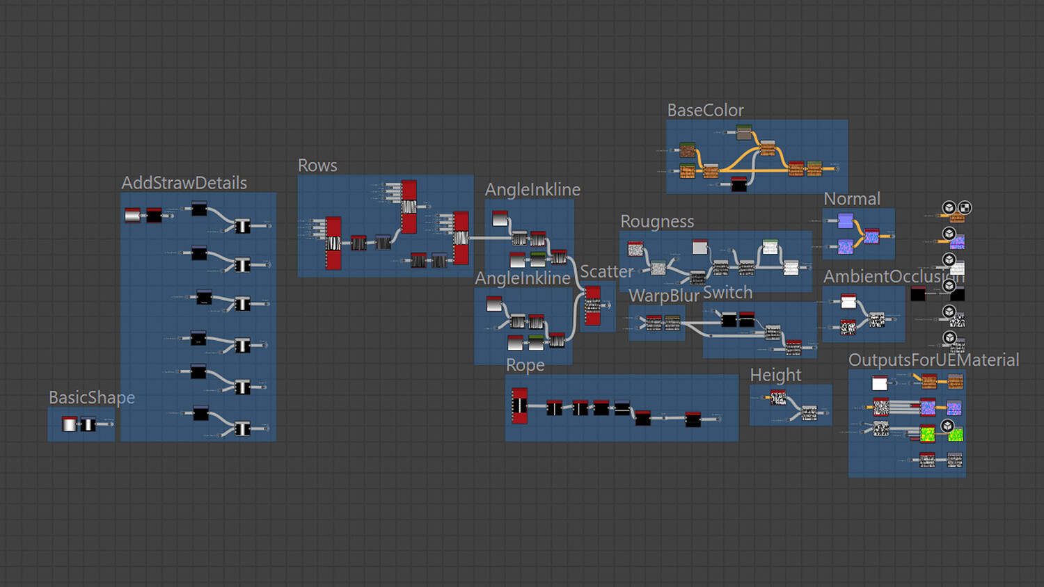Select the red-header green node in OutputsForUEMaterial frame

928,434
